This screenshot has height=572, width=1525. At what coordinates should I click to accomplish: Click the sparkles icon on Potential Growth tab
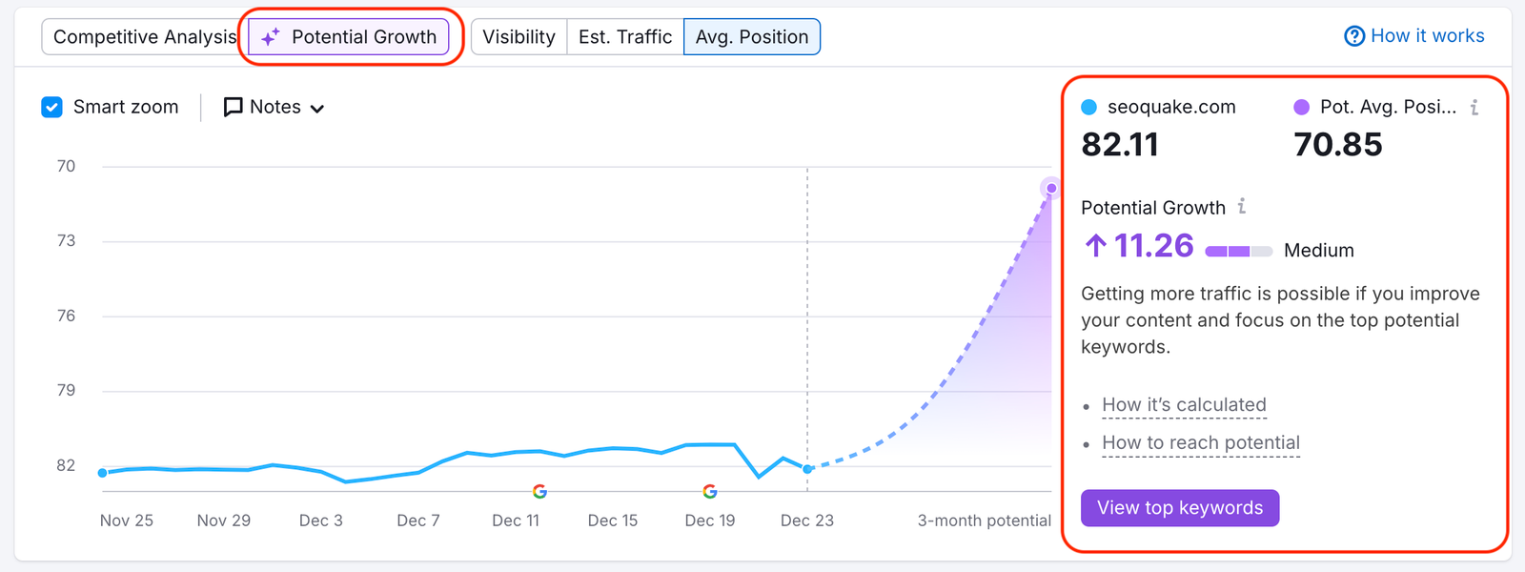270,36
